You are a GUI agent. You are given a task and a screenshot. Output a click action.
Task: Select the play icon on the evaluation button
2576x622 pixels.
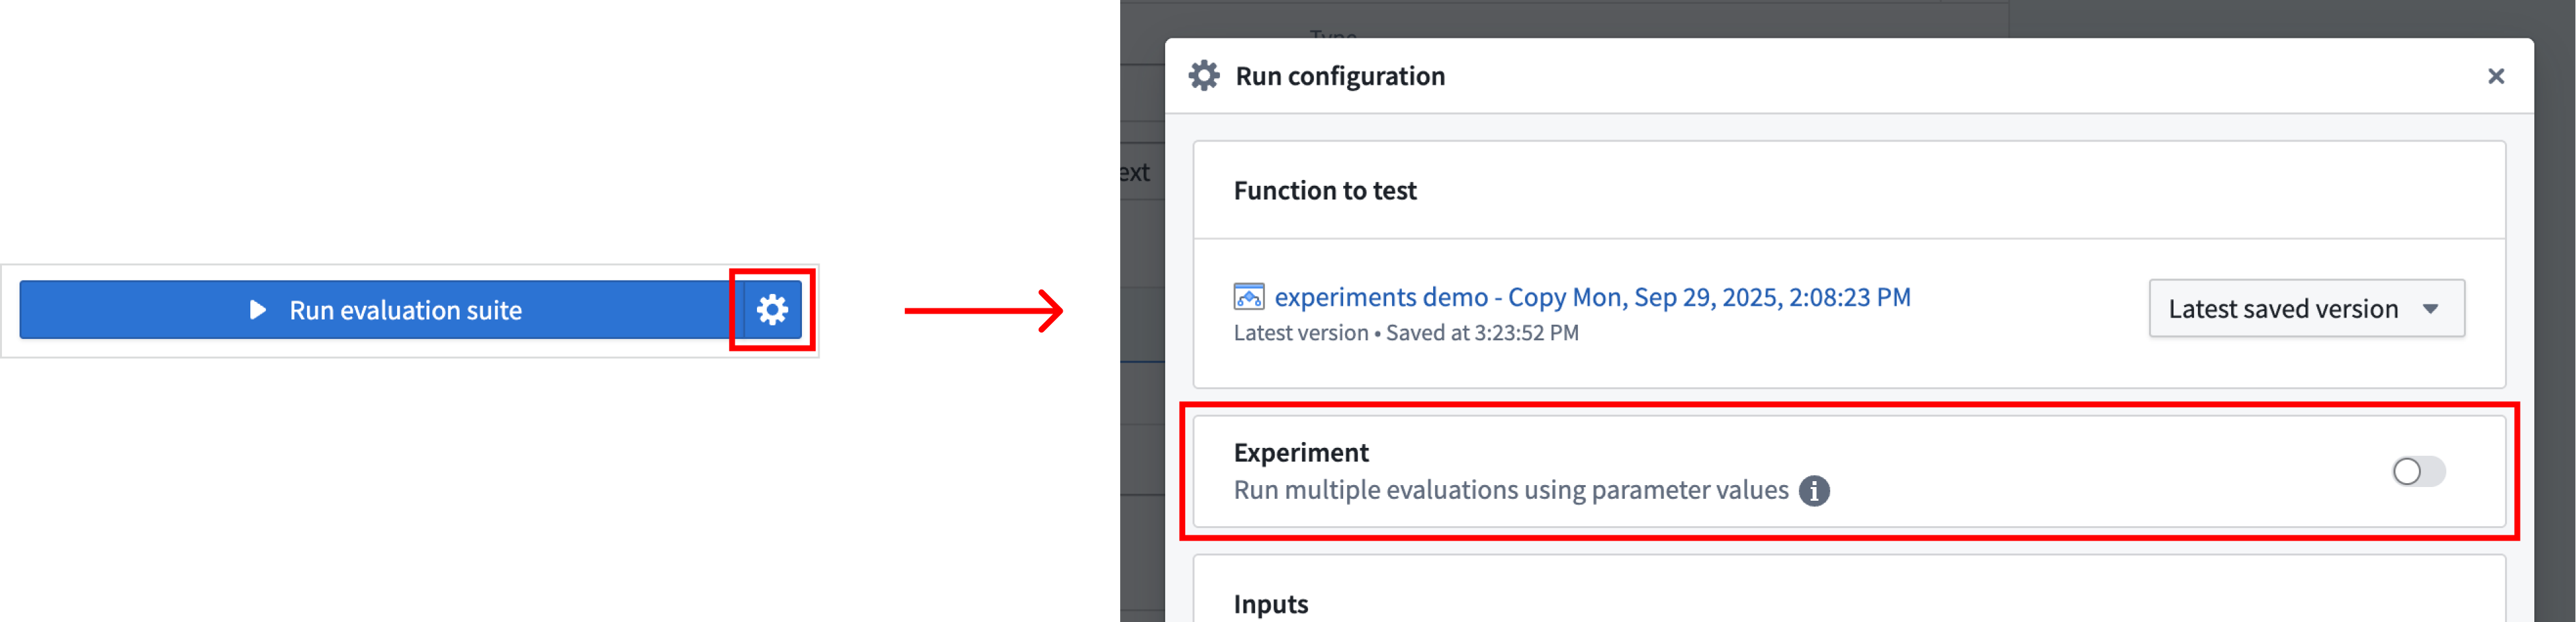257,310
